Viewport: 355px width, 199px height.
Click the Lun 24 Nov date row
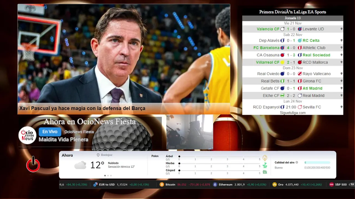coord(293,101)
